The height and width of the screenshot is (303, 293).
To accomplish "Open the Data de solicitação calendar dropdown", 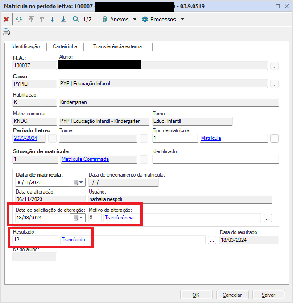I will (78, 218).
